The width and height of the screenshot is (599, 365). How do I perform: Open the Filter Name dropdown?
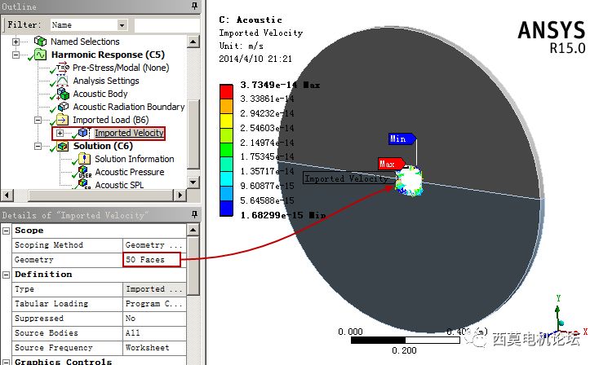pos(122,25)
